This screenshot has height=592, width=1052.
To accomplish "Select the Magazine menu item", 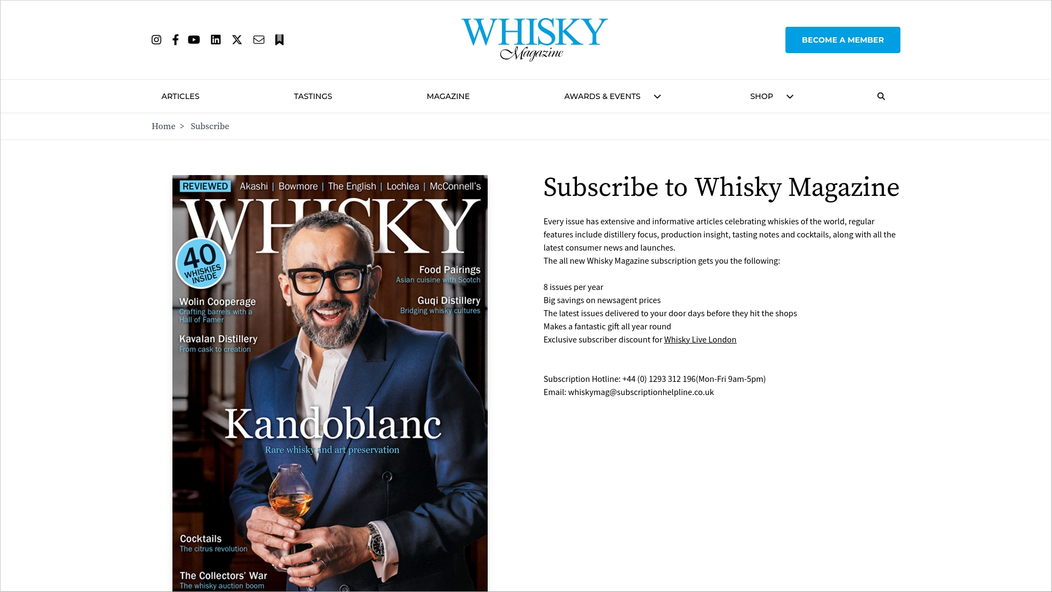I will point(448,96).
